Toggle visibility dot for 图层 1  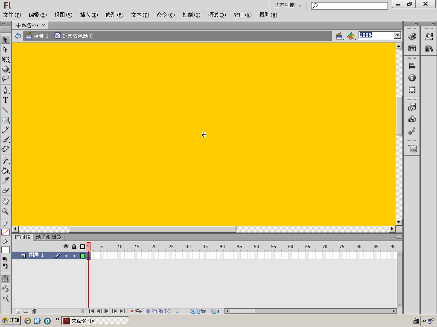tap(66, 256)
